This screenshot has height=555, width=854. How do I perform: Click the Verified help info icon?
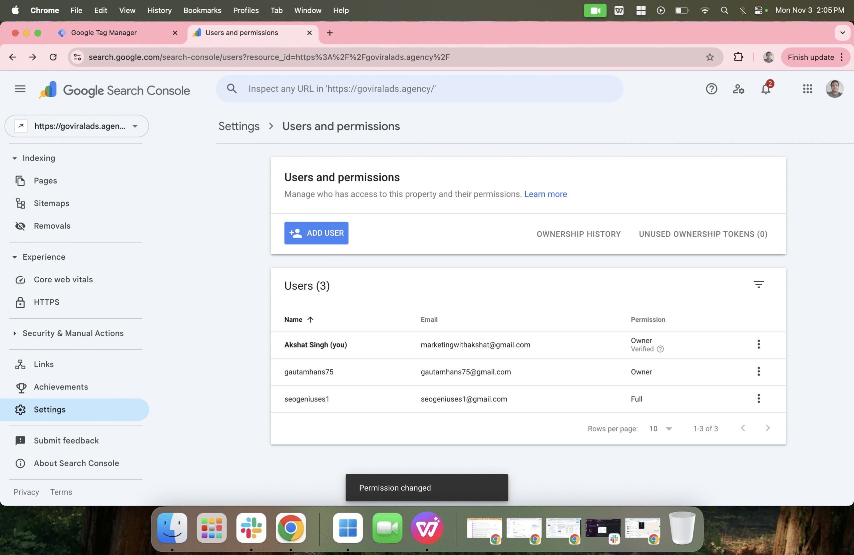[660, 349]
